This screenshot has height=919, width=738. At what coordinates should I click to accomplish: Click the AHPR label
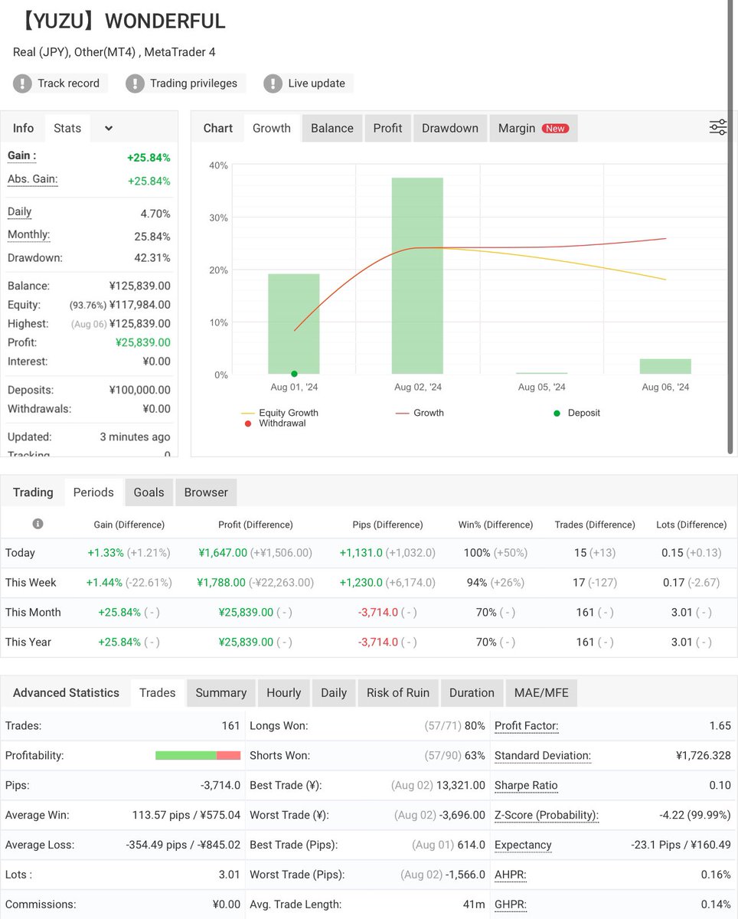pos(511,875)
